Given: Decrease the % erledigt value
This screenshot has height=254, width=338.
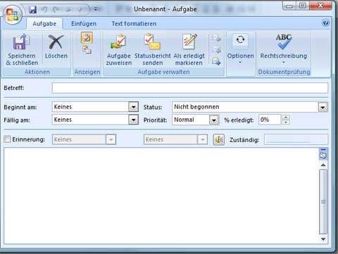Looking at the screenshot, I should click(286, 122).
